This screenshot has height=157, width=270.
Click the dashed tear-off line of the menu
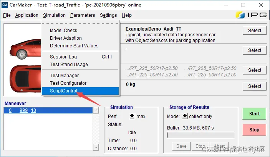coord(80,23)
